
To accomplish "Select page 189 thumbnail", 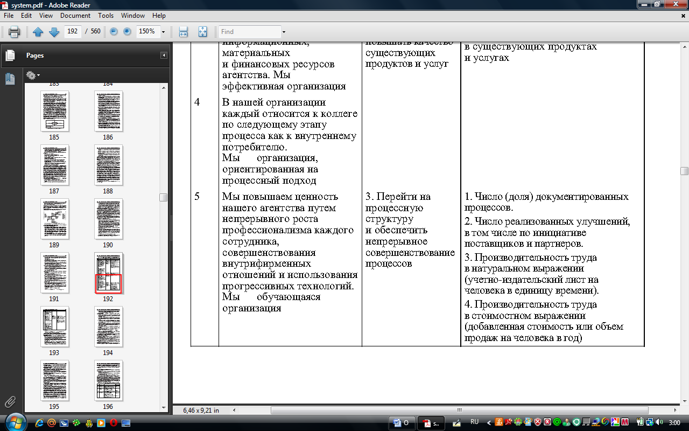I will coord(54,219).
